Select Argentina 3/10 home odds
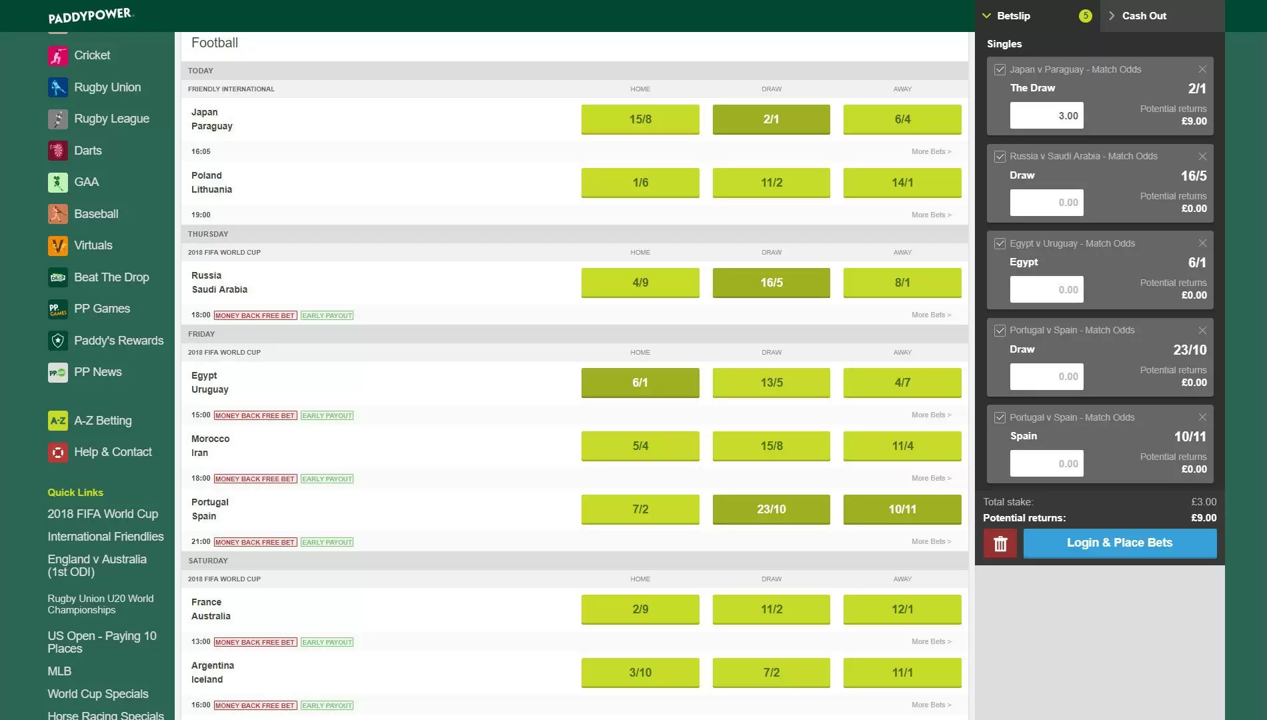The height and width of the screenshot is (720, 1267). [x=640, y=673]
